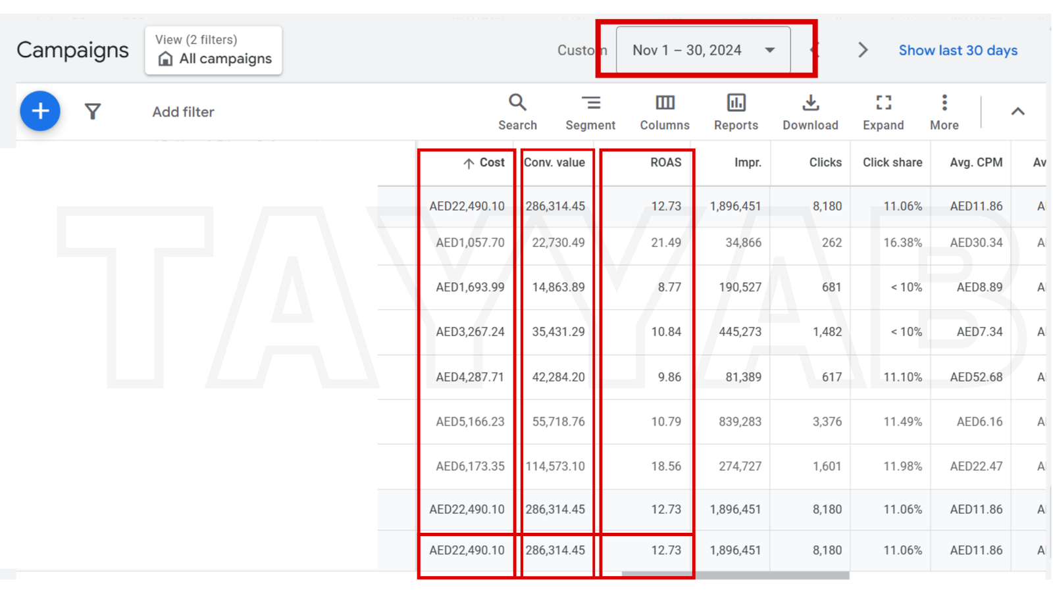This screenshot has height=592, width=1053.
Task: Open the Reports icon
Action: [736, 112]
